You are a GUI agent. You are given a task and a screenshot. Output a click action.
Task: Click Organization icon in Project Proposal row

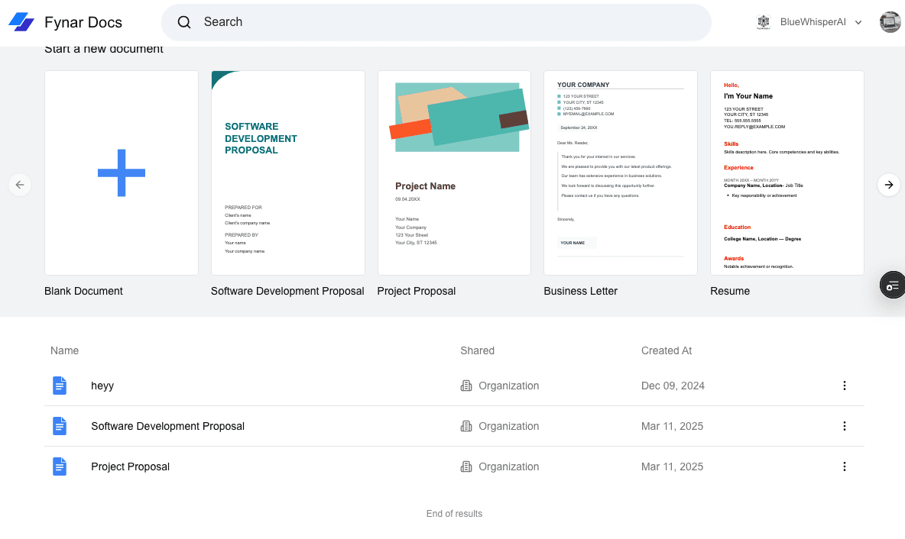coord(466,466)
